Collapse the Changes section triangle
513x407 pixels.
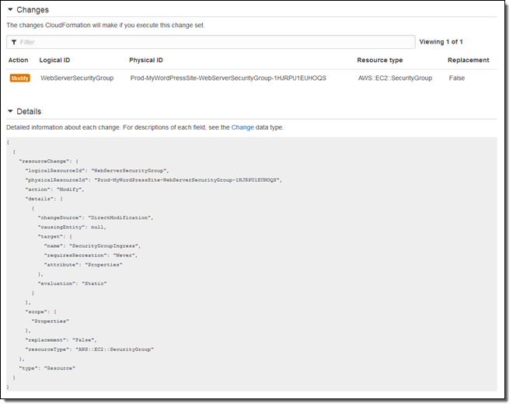(10, 10)
